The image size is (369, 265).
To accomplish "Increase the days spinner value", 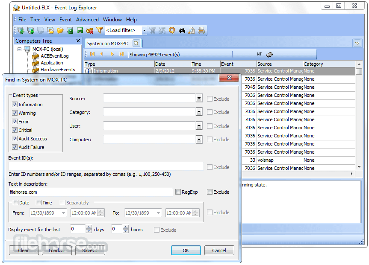I will coord(89,227).
